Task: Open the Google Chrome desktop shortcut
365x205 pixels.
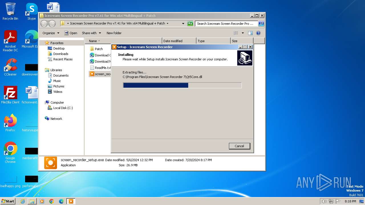Action: 10,153
